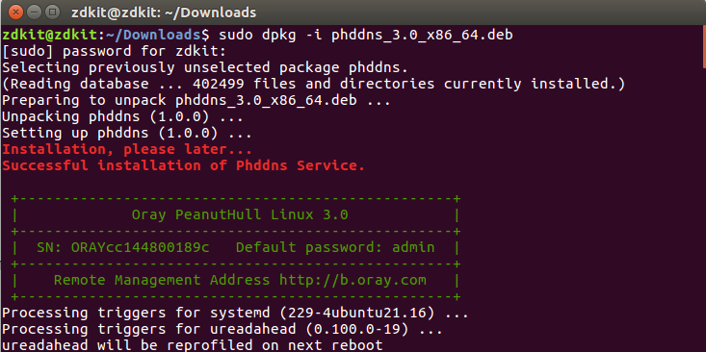This screenshot has height=352, width=706.
Task: Click the zdkit@zdkit prompt text
Action: click(50, 35)
